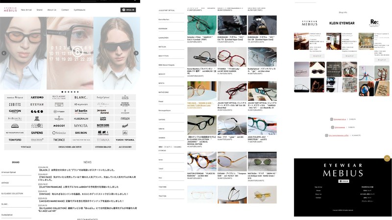Open the TITANIKA brand logo tile
The image size is (392, 220).
click(x=103, y=140)
